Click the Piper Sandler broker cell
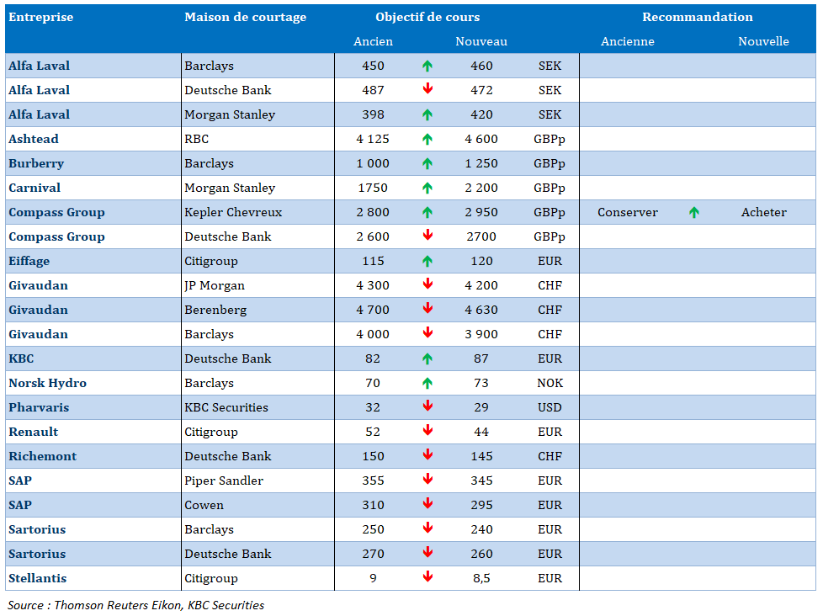Image resolution: width=823 pixels, height=616 pixels. (224, 481)
